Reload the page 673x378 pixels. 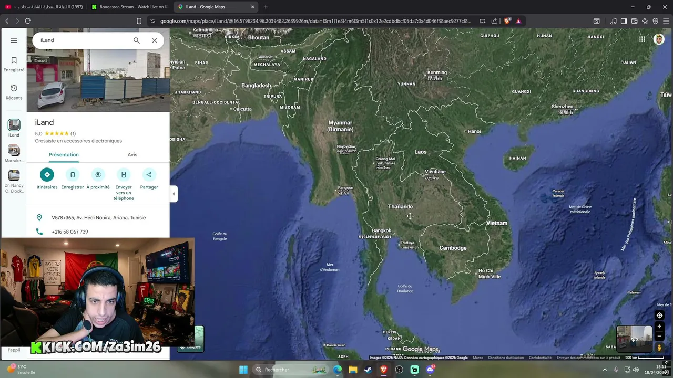point(28,21)
